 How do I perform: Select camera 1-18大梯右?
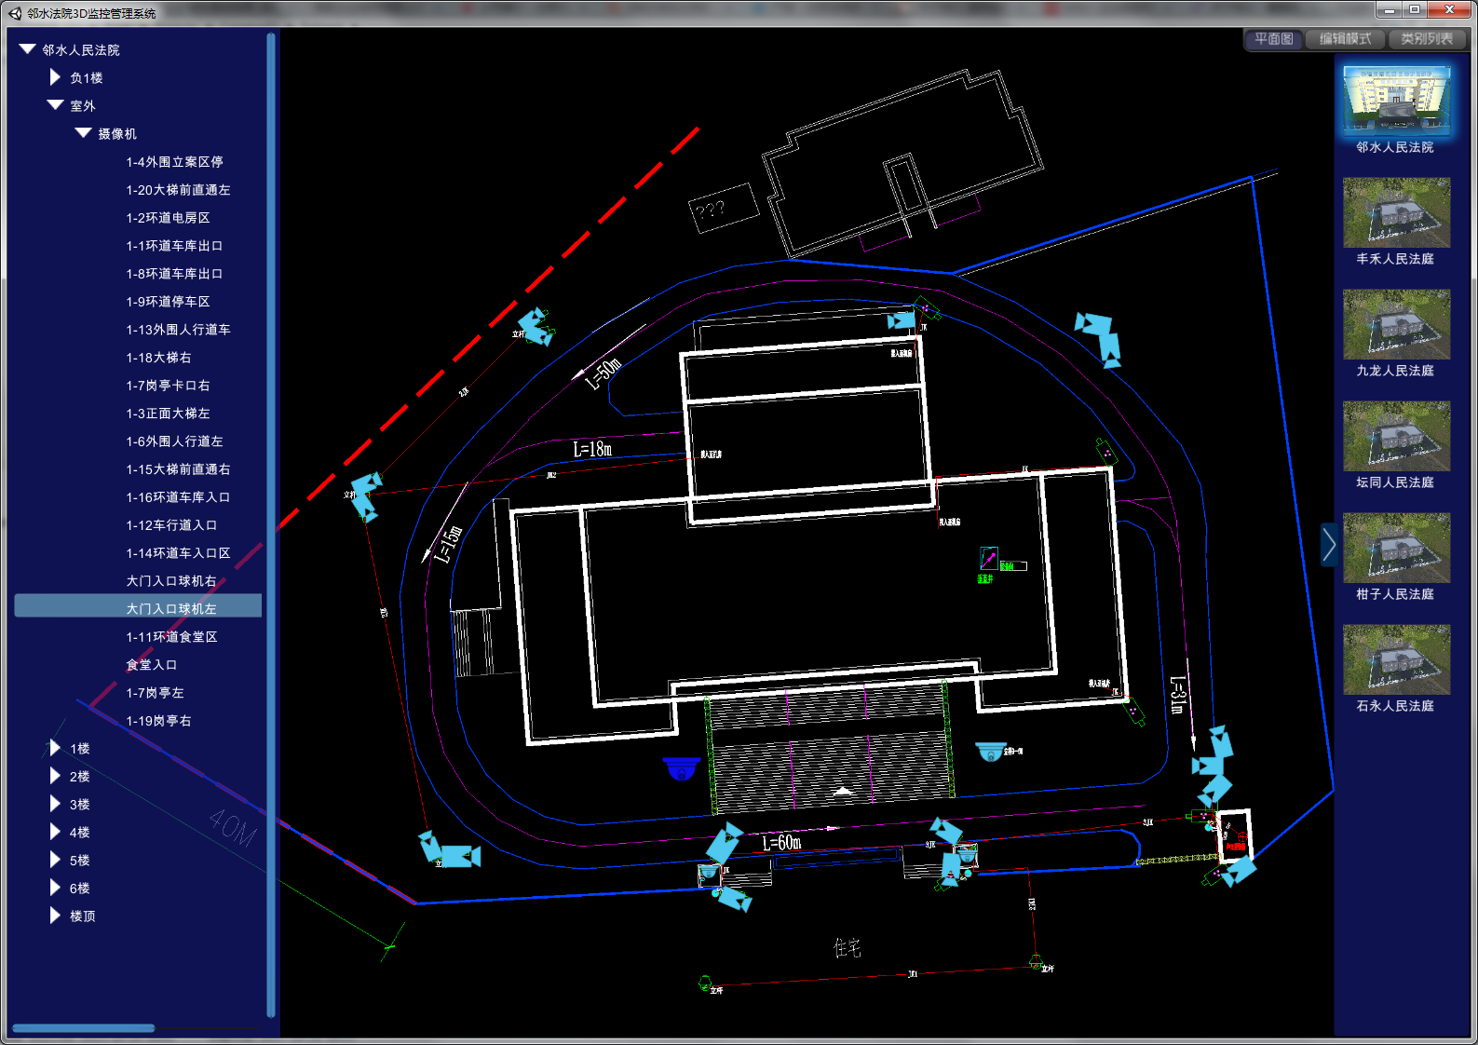158,358
